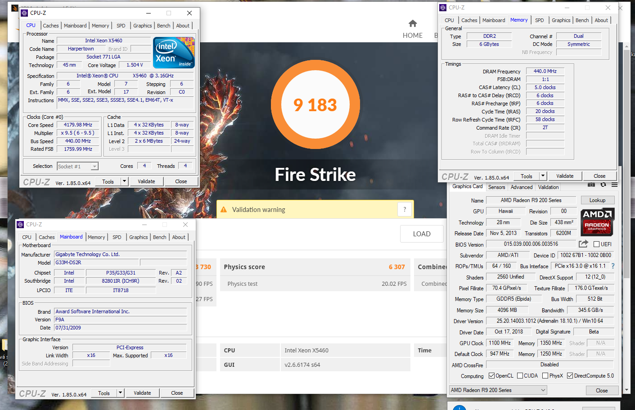
Task: Switch to Sensors tab in GPU-Z
Action: pos(497,187)
